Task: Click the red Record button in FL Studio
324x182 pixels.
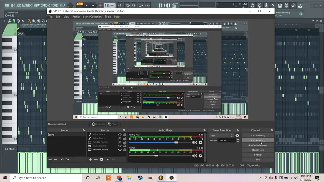Action: pyautogui.click(x=100, y=5)
